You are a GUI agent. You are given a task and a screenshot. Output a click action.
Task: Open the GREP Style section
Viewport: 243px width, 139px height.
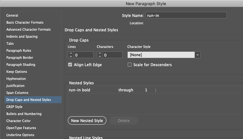pyautogui.click(x=14, y=107)
